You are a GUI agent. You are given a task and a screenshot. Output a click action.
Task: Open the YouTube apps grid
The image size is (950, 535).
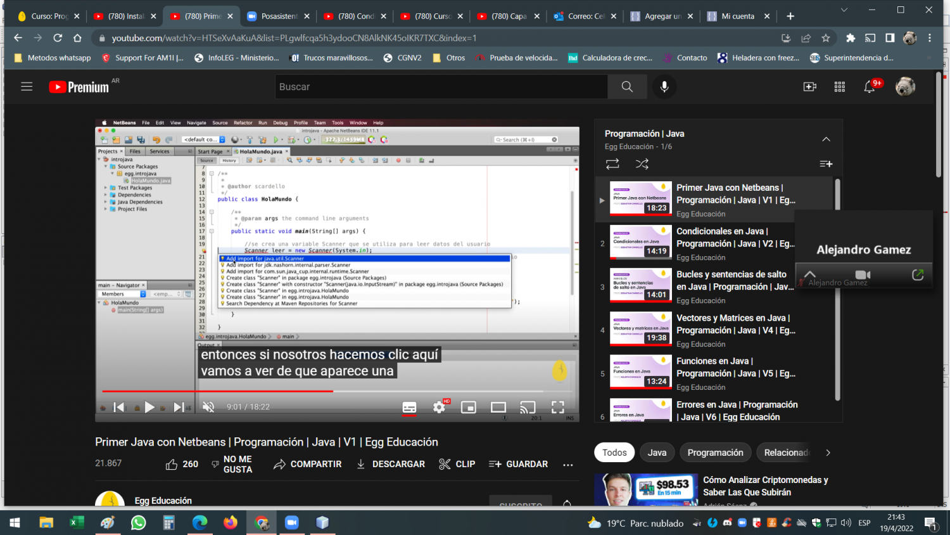coord(840,87)
